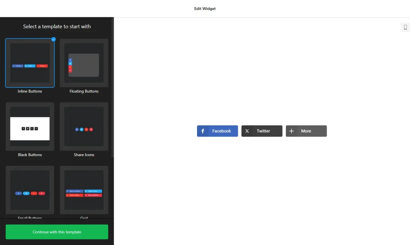Click the Share Icons label
Viewport: 410px width, 245px height.
[x=84, y=155]
